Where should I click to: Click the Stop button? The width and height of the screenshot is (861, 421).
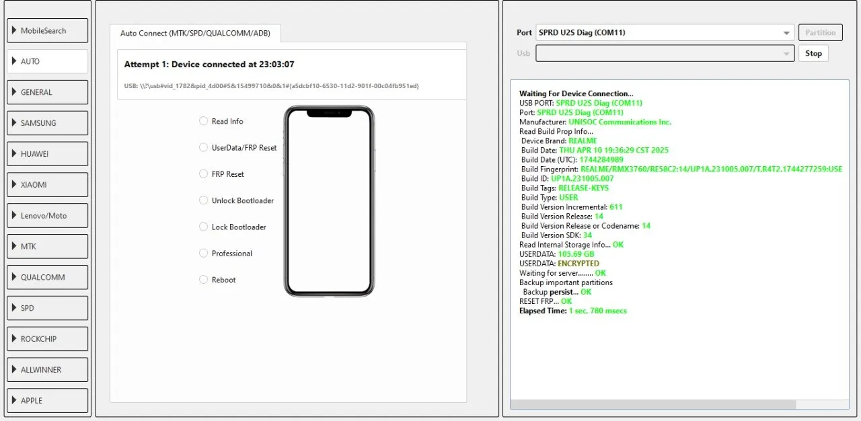click(x=813, y=53)
